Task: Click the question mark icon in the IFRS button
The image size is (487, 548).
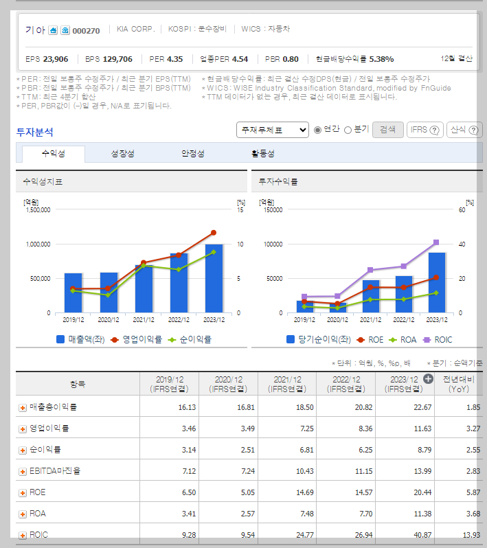Action: click(434, 130)
